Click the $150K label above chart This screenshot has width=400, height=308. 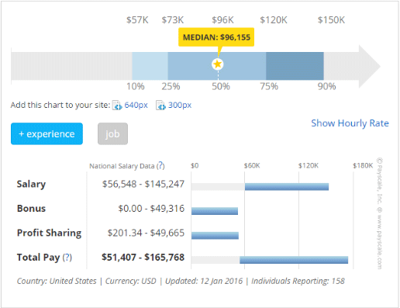[331, 20]
